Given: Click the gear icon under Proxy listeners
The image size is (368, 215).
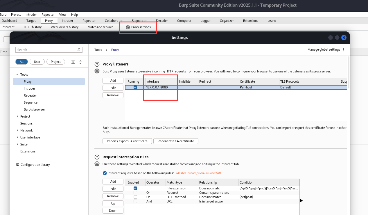Looking at the screenshot, I should pyautogui.click(x=97, y=71).
